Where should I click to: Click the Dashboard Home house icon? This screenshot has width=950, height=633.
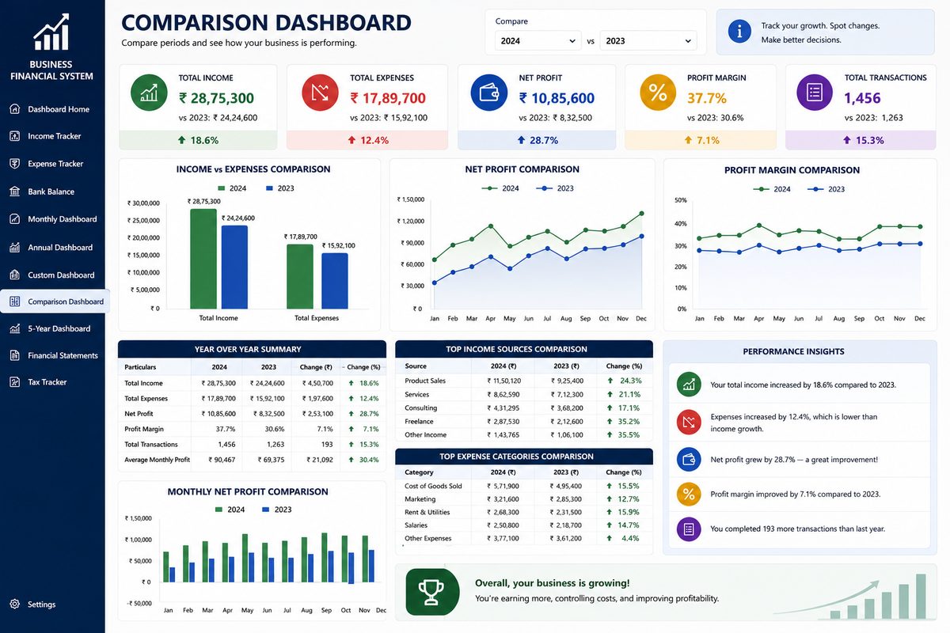click(14, 109)
